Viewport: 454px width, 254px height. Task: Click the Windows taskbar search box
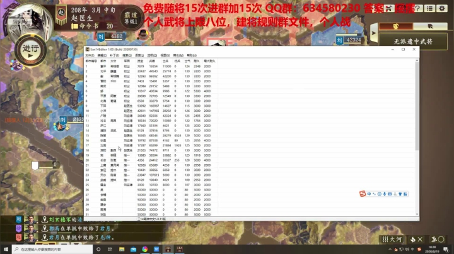(52, 249)
